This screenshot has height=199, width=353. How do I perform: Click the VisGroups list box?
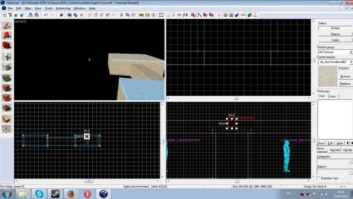335,119
